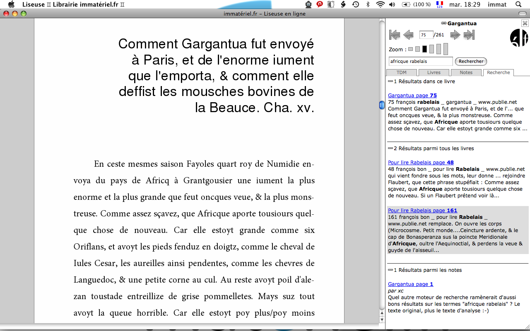Image resolution: width=530 pixels, height=331 pixels.
Task: Go to the first page of Gargantua
Action: 395,35
